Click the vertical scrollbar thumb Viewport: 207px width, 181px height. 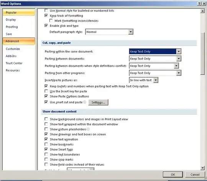click(x=202, y=53)
